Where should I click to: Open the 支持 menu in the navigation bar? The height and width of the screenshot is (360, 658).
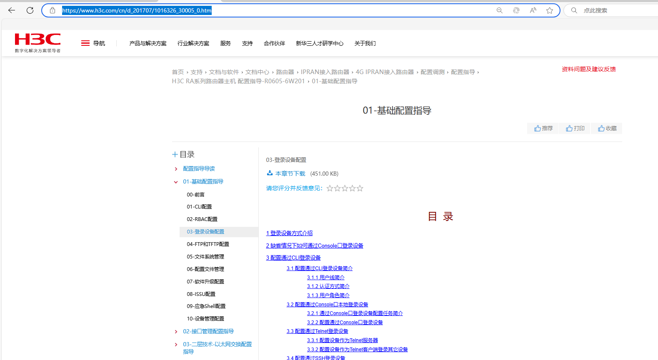coord(247,43)
